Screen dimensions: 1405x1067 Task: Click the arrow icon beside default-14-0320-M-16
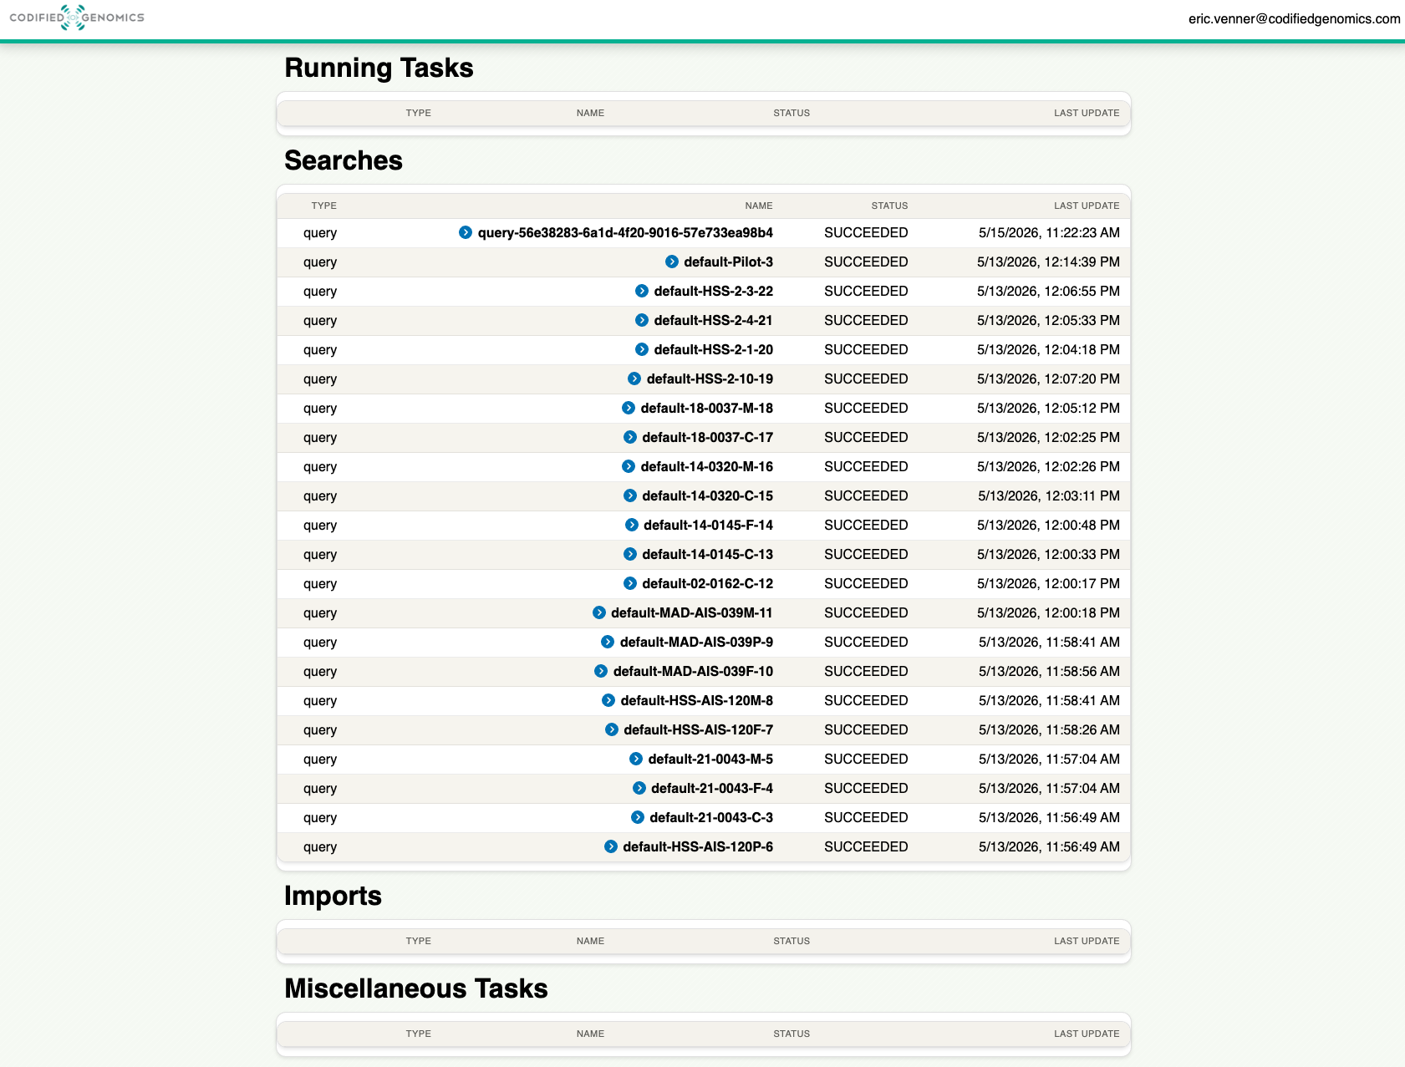[629, 466]
